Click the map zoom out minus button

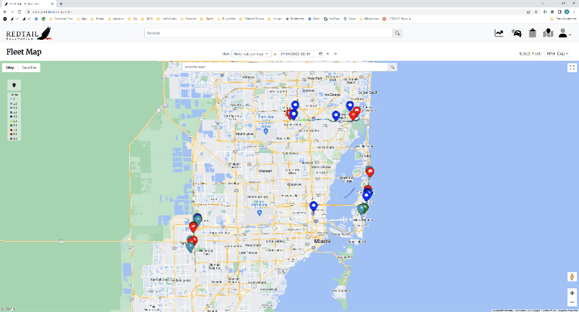(x=572, y=302)
